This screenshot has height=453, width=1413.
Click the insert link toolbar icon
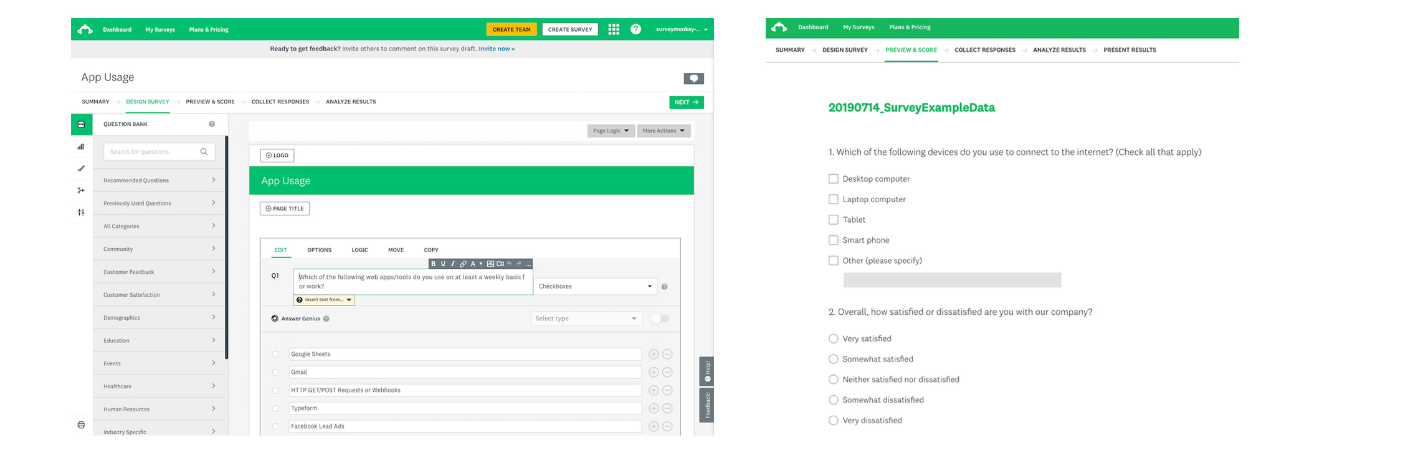pyautogui.click(x=463, y=264)
